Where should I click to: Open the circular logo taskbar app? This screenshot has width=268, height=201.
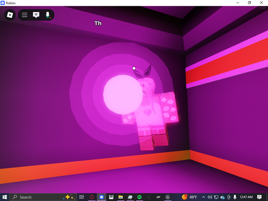click(x=168, y=197)
